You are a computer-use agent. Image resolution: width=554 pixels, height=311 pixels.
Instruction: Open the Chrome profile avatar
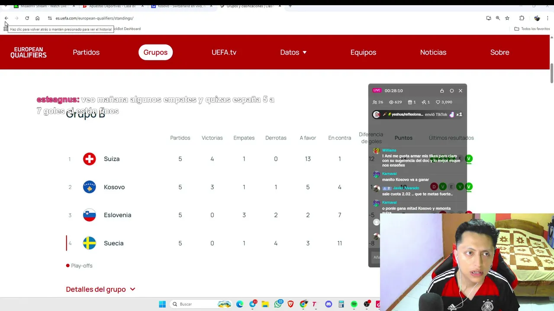pos(537,18)
